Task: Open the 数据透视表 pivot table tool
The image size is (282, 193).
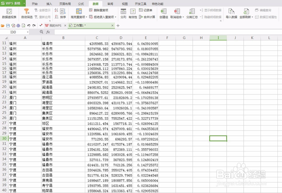Action: [x=9, y=13]
